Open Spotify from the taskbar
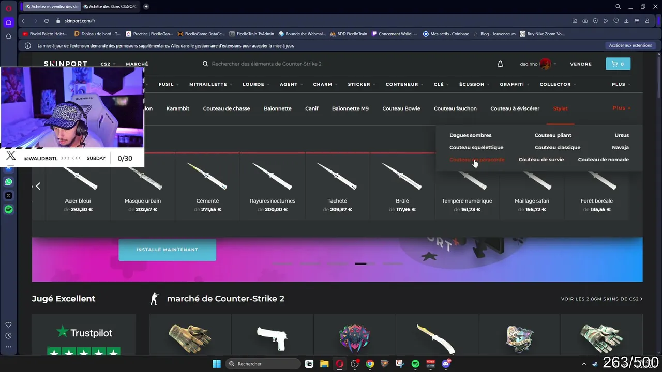This screenshot has height=372, width=662. click(415, 364)
